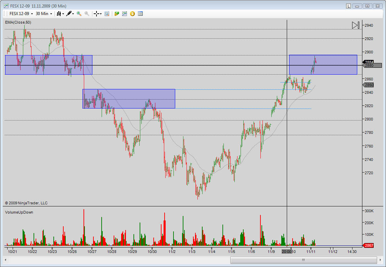Click the Chart Trader icon with green bills

point(117,14)
